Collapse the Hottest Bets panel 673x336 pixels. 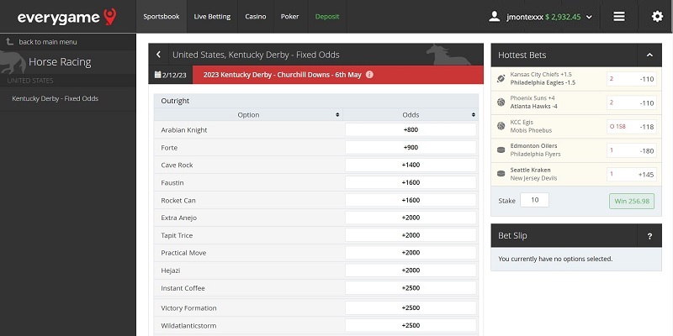649,55
